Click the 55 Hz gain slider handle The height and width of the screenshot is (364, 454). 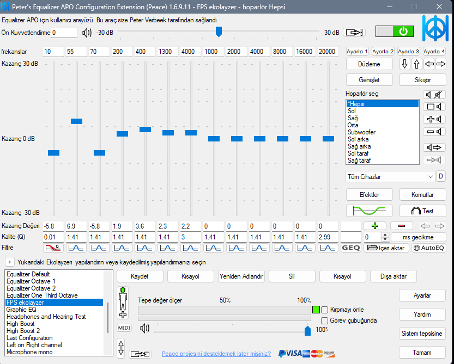click(76, 121)
